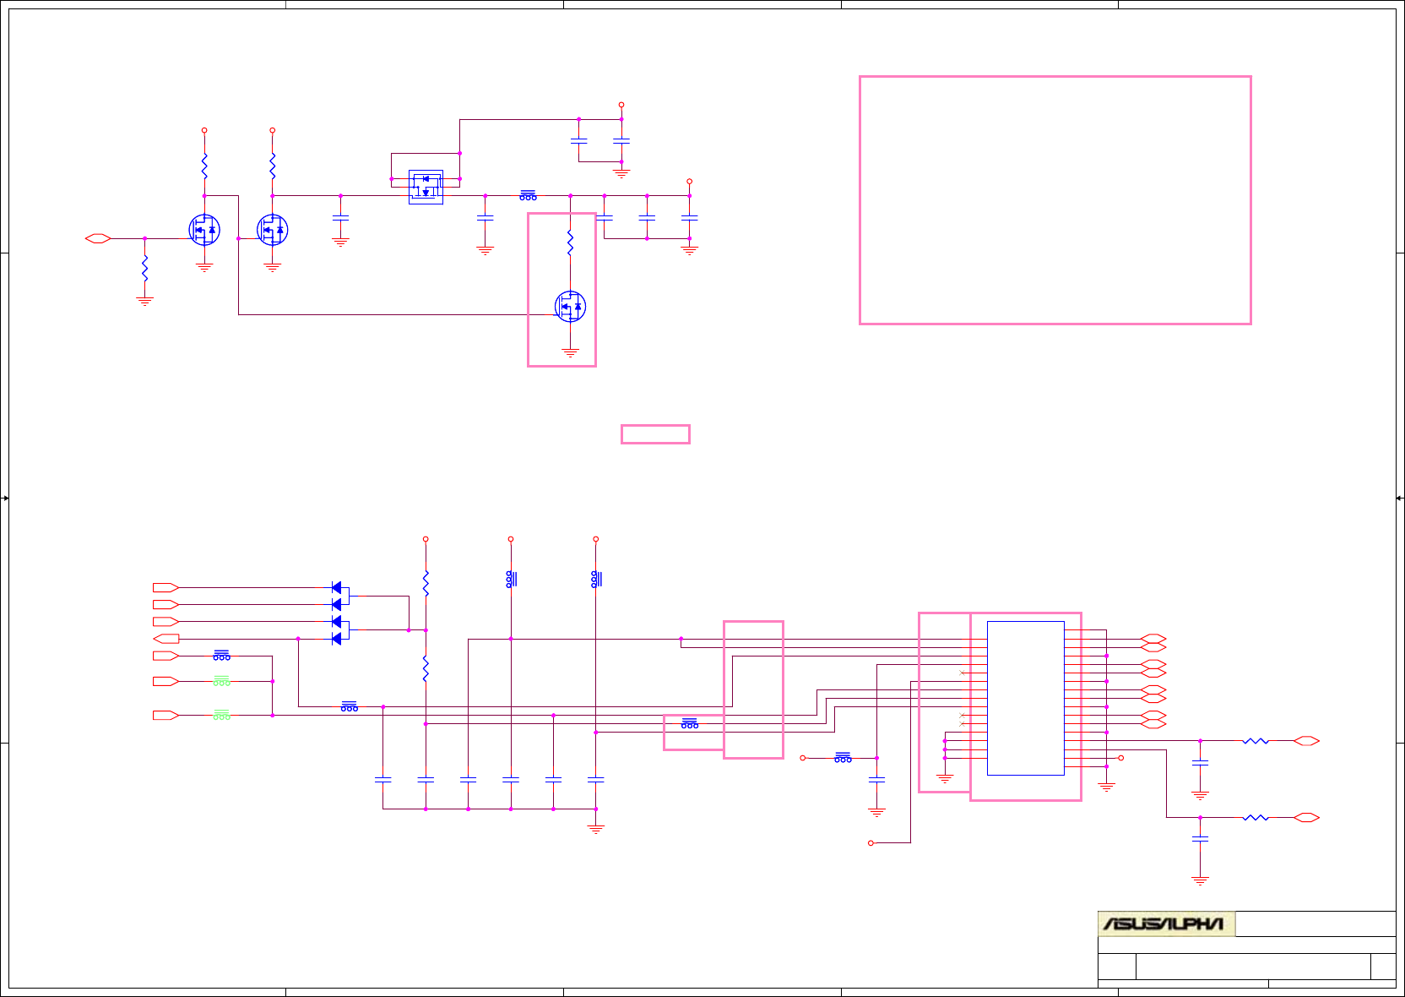Select the topmost diode in the diode array
This screenshot has height=997, width=1405.
(337, 587)
